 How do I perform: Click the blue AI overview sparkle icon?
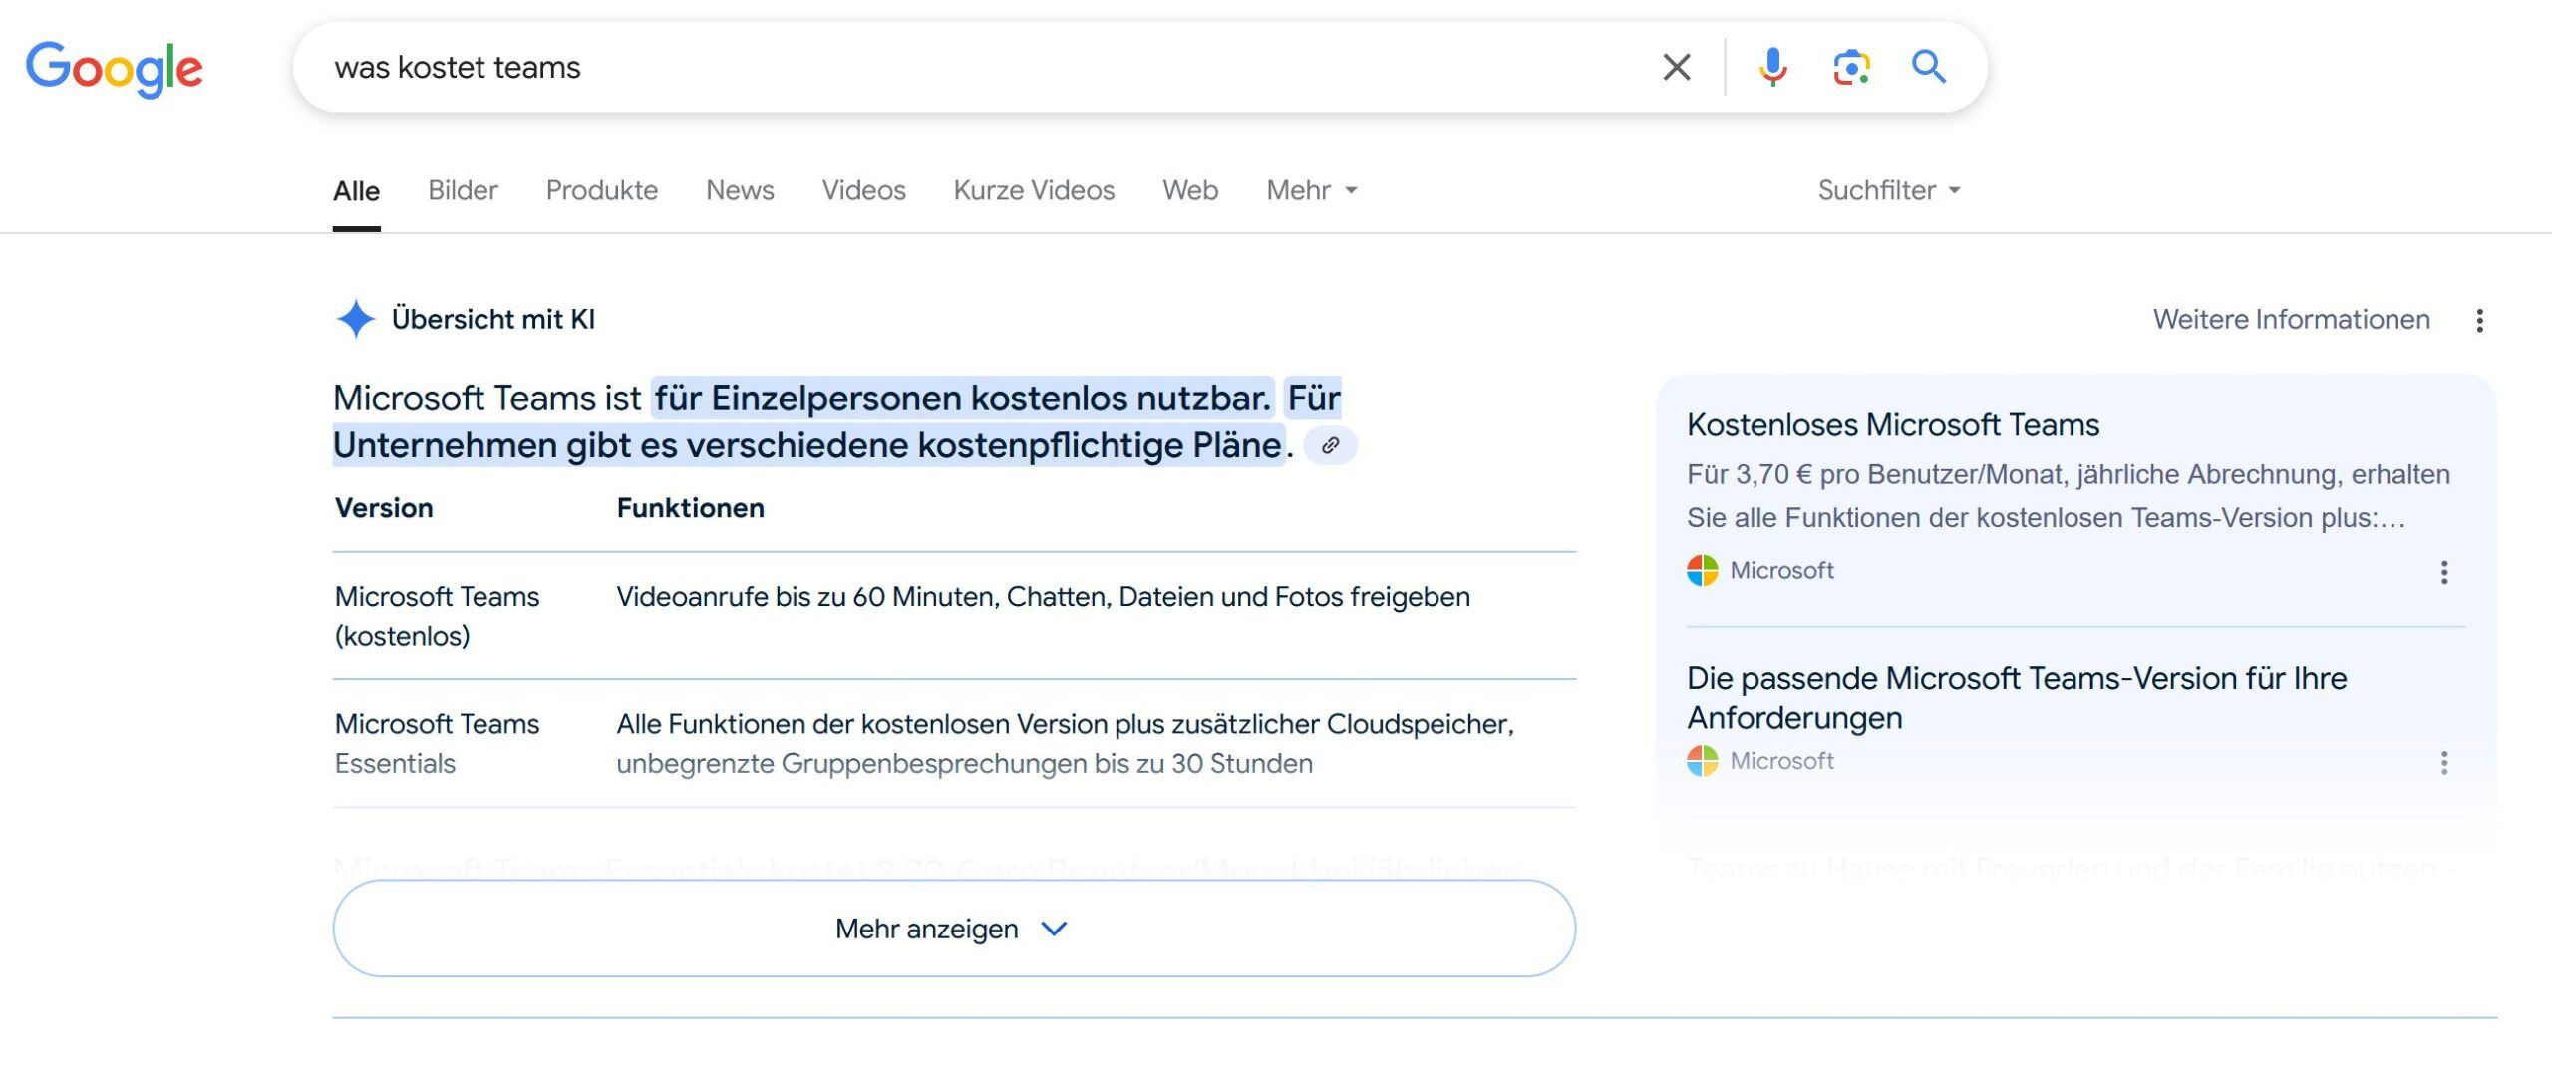(x=355, y=319)
